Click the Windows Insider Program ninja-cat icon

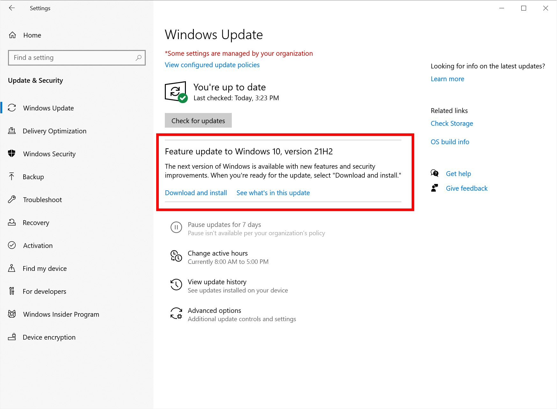coord(12,314)
